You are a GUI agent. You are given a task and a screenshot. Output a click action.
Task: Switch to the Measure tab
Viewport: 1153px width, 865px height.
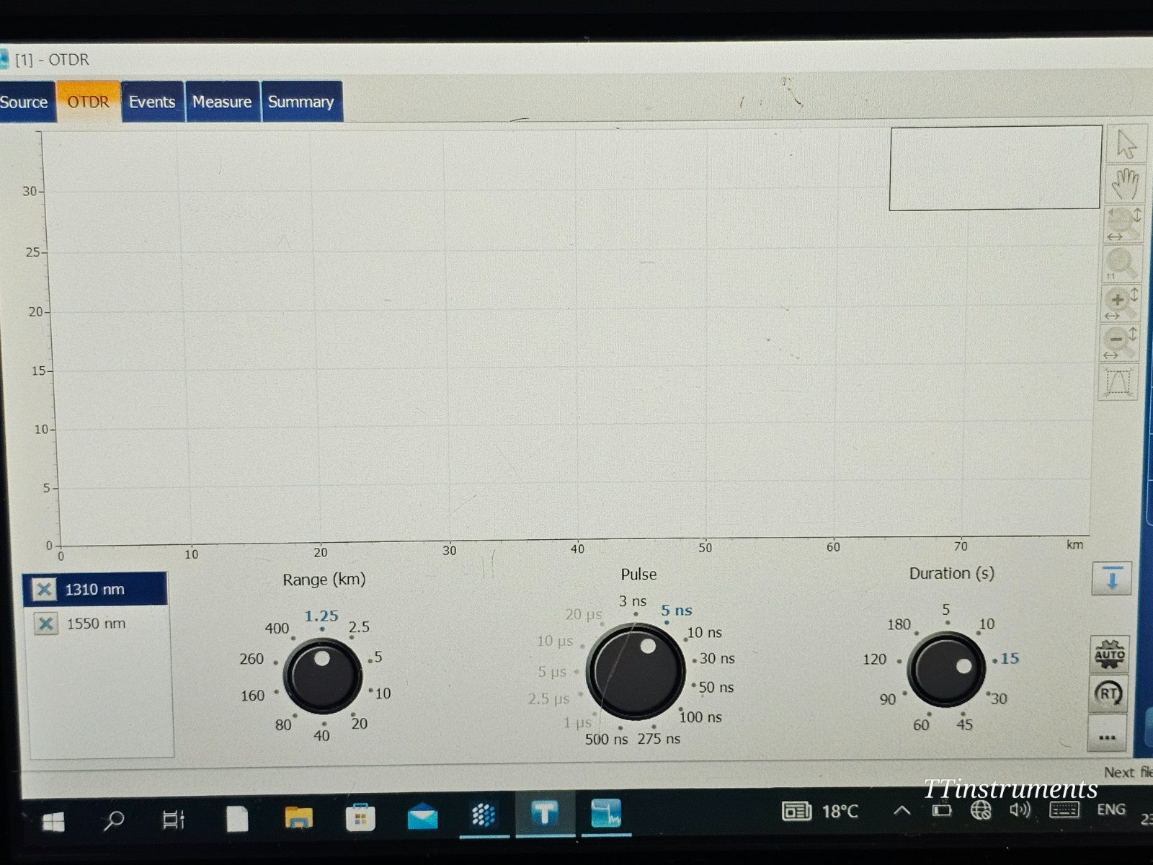(x=222, y=102)
